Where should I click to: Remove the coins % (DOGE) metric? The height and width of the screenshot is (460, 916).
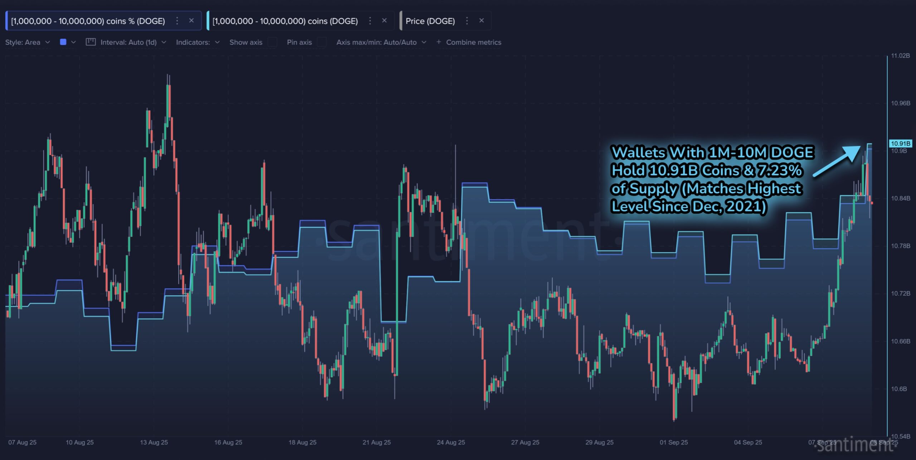pyautogui.click(x=191, y=21)
